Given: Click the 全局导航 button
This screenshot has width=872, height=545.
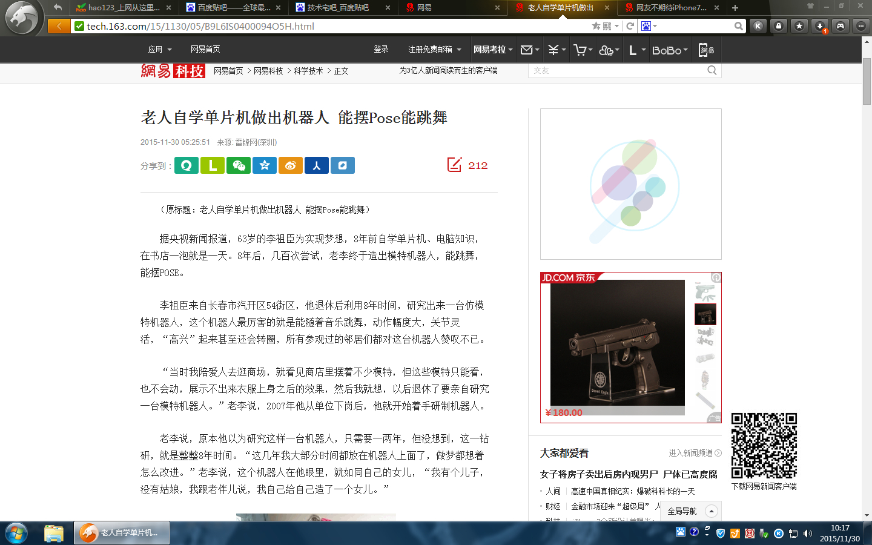Looking at the screenshot, I should point(690,511).
